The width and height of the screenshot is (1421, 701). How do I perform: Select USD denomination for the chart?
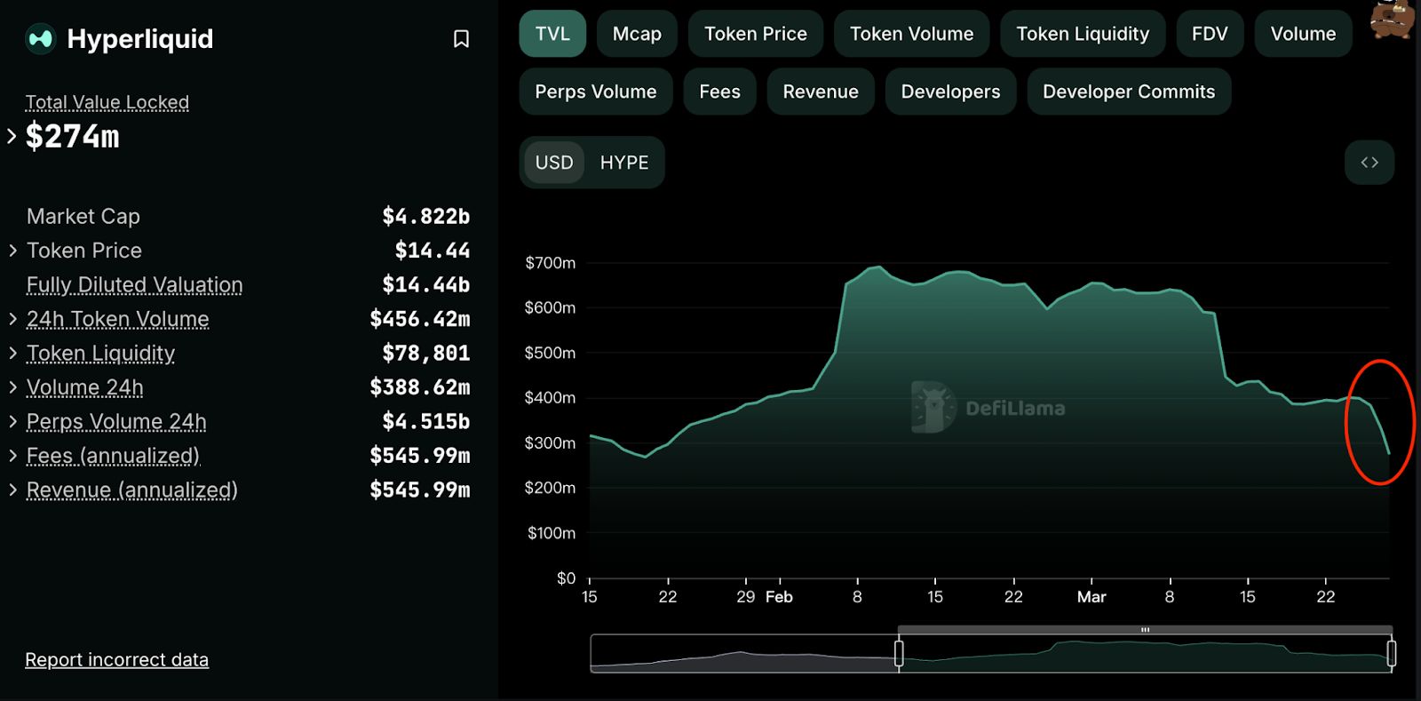554,163
